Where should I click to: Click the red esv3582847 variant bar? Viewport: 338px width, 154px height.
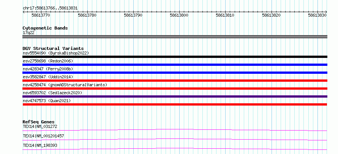tap(175, 81)
